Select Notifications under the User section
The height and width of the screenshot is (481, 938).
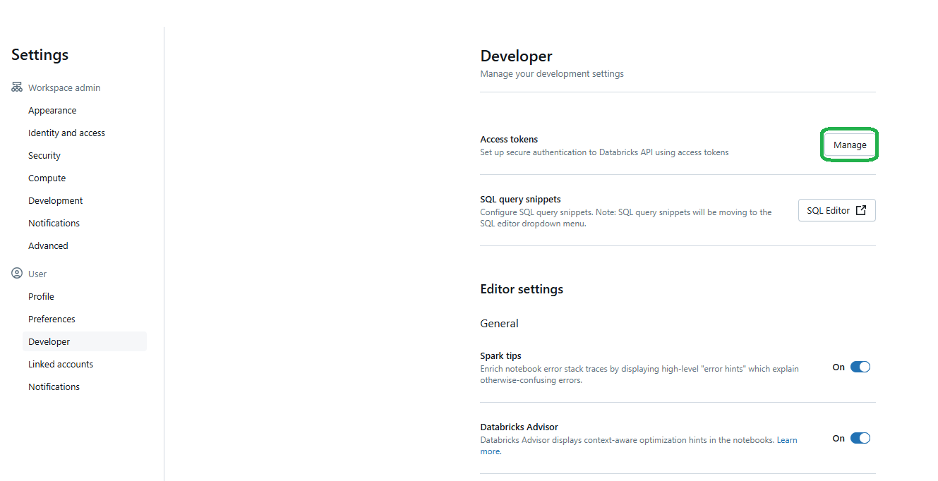(54, 386)
